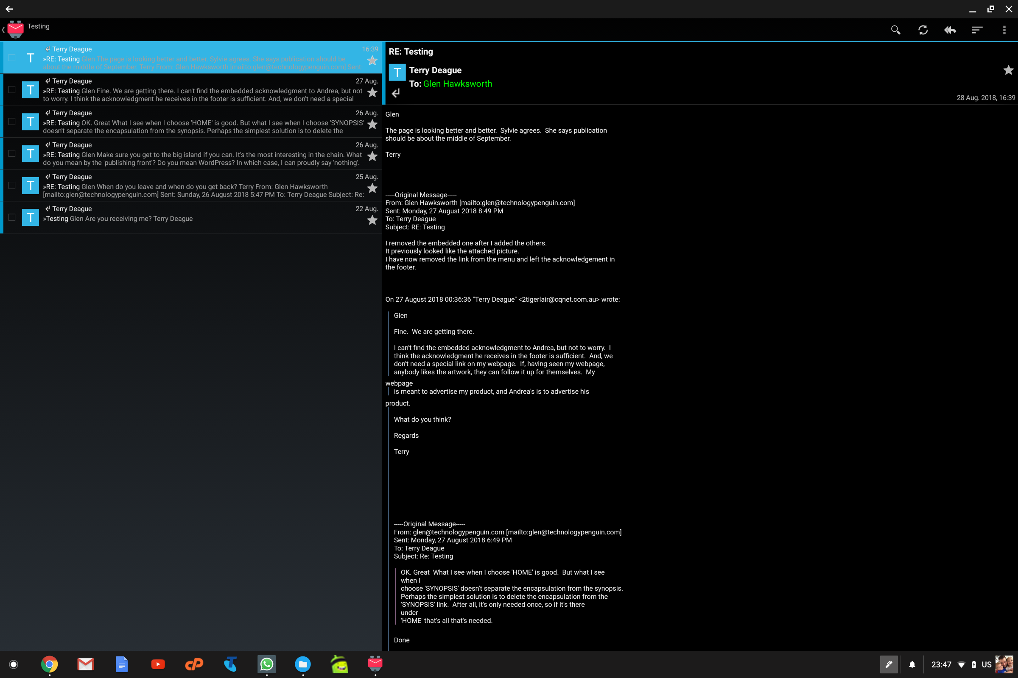Click the T avatar of the 25 Aug. message

pos(30,186)
